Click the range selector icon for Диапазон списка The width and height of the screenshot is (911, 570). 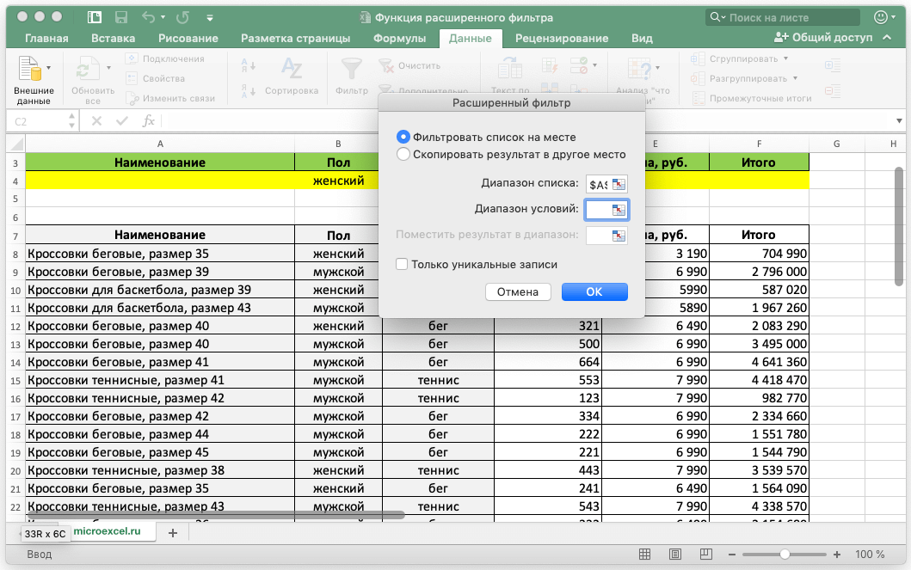(619, 185)
